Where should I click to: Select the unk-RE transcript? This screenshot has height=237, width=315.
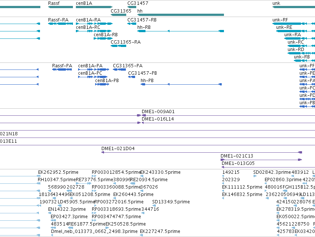coord(295,31)
